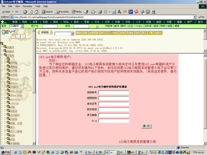207x155 pixels.
Task: Click the 转交 forward button
Action: 103,33
